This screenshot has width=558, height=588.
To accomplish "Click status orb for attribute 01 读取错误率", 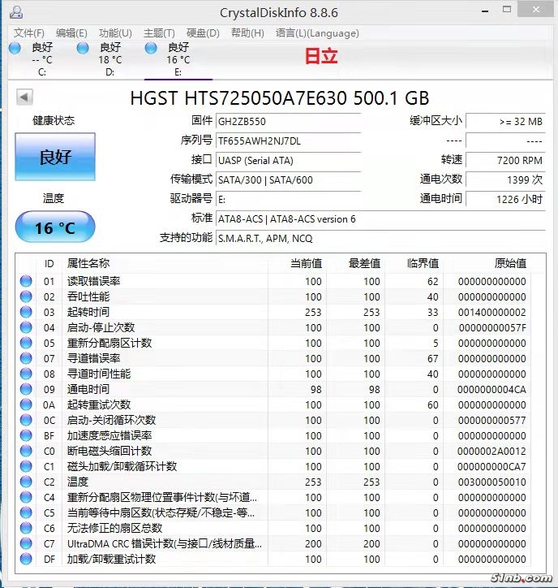I will [27, 282].
